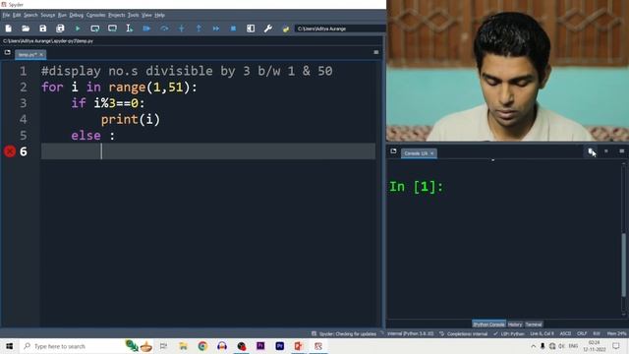This screenshot has height=354, width=629.
Task: Open File Explorer from taskbar
Action: pyautogui.click(x=184, y=346)
